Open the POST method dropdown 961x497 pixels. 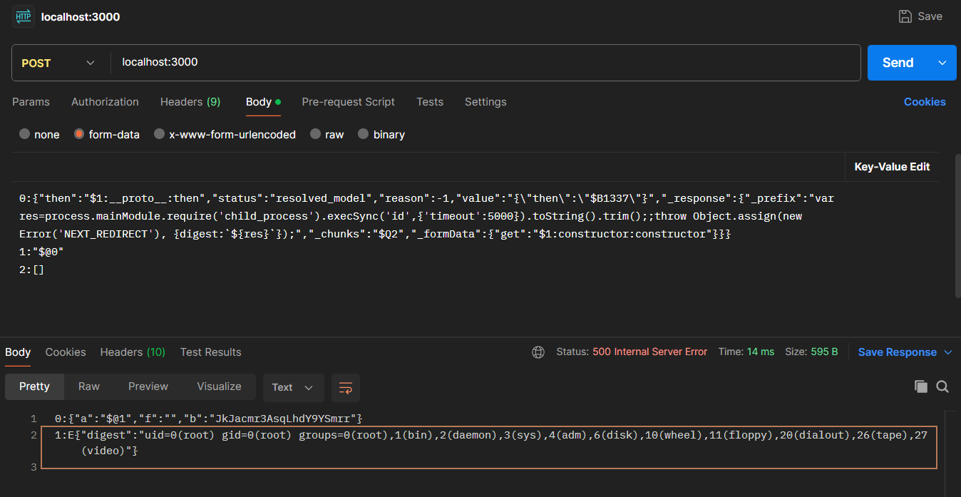(x=59, y=63)
